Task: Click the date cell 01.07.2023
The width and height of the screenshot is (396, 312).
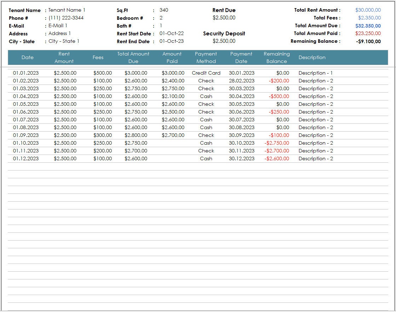Action: (x=26, y=120)
